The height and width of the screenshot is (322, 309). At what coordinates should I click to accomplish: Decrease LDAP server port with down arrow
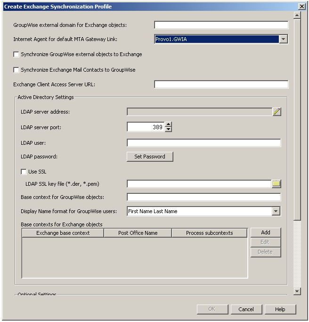(x=169, y=130)
